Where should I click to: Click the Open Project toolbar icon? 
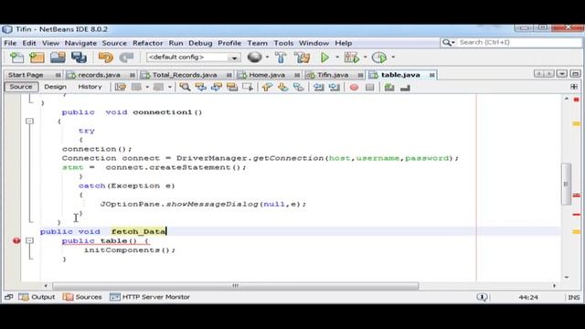(x=58, y=58)
